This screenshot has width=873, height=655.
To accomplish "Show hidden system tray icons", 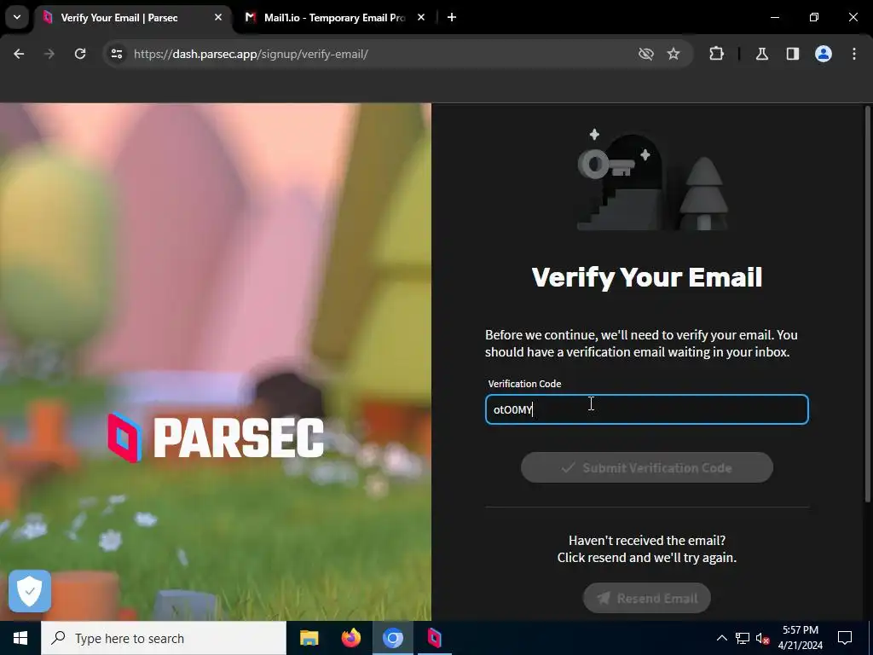I will click(721, 638).
